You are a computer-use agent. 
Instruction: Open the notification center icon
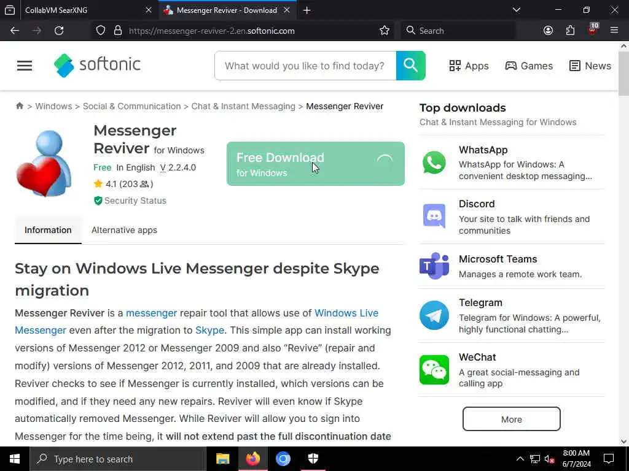pyautogui.click(x=609, y=459)
